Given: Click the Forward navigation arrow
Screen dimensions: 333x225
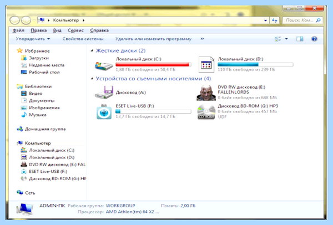Looking at the screenshot, I should coord(26,21).
